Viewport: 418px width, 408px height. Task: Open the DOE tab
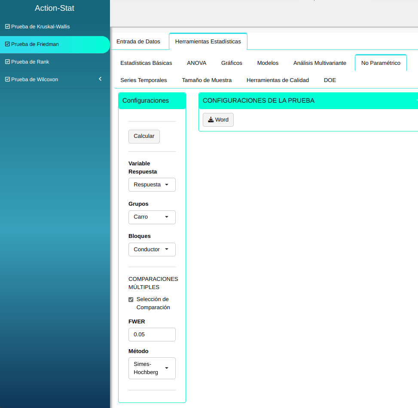click(x=330, y=80)
